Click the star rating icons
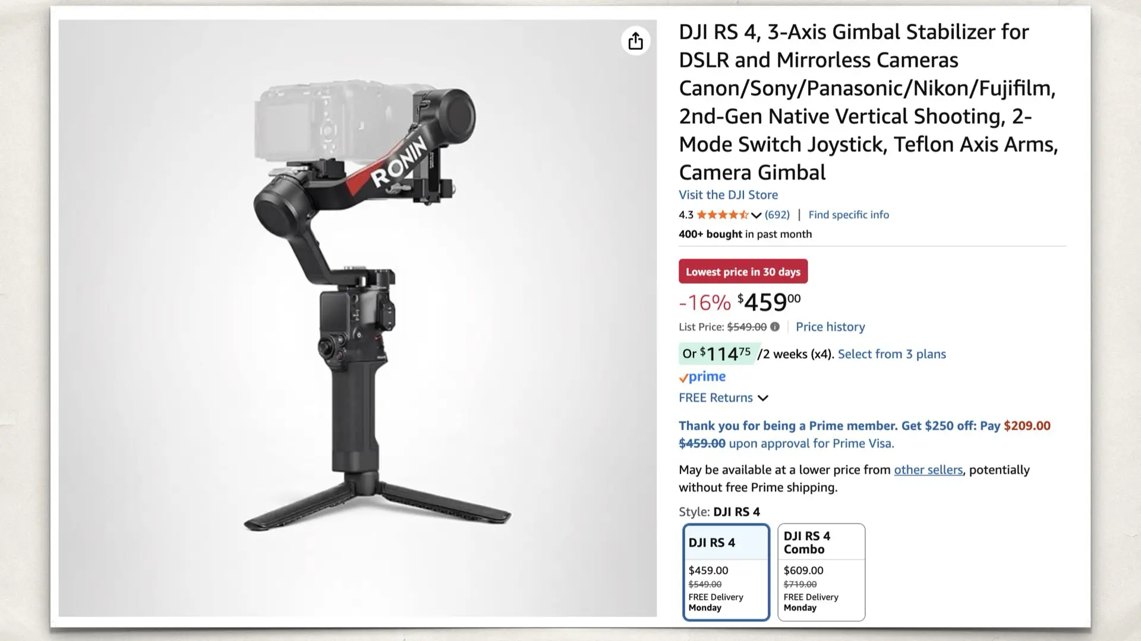Screen dimensions: 1141x641 tap(723, 215)
